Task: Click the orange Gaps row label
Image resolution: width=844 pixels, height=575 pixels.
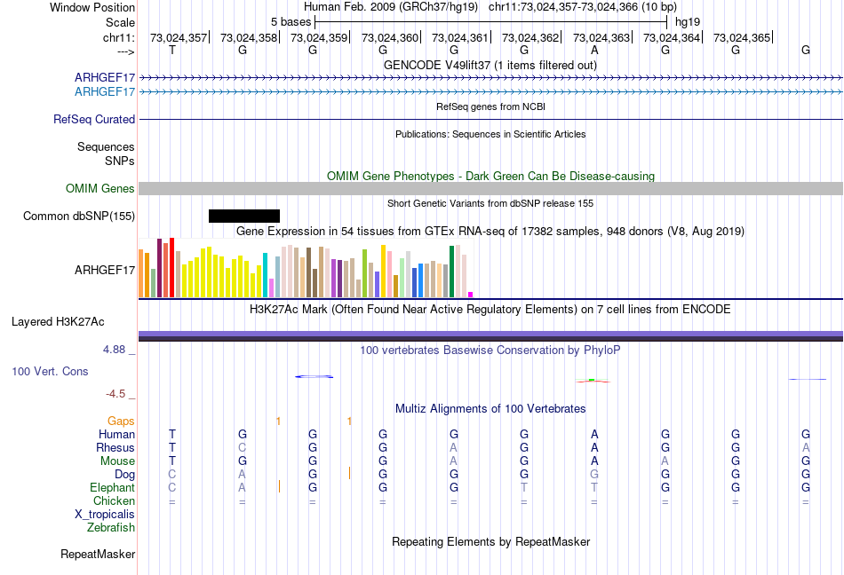Action: pyautogui.click(x=121, y=421)
